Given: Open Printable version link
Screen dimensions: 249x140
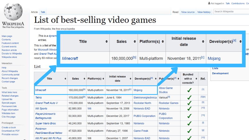Looking at the screenshot, I should 10,134.
